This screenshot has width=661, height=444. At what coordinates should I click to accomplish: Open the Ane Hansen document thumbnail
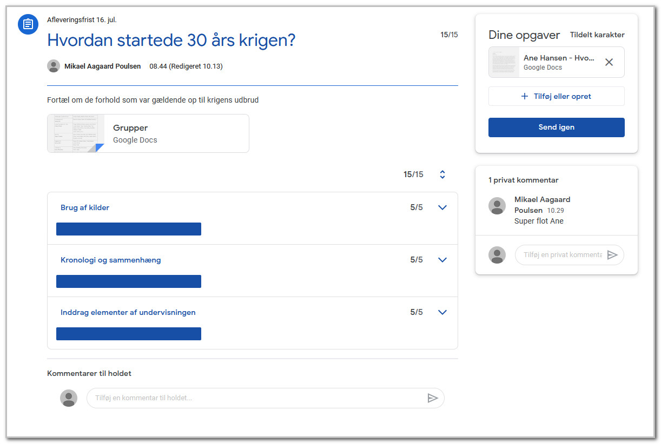point(504,62)
